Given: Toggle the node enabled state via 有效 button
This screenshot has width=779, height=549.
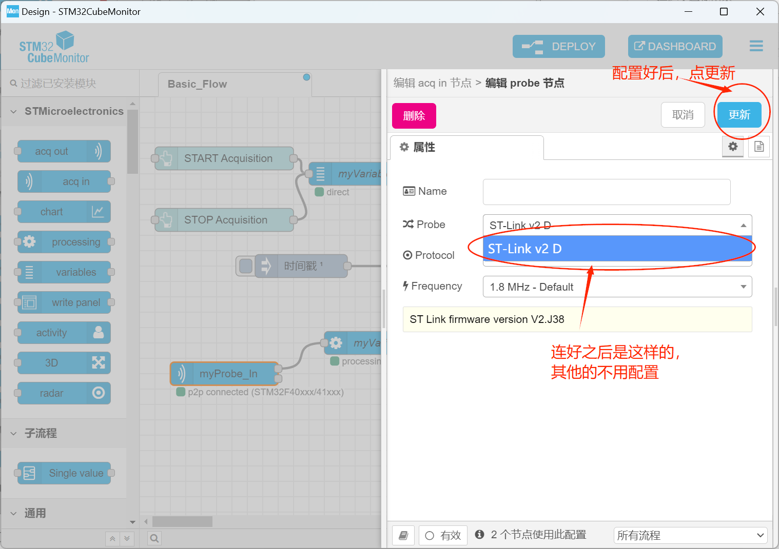Looking at the screenshot, I should pos(443,535).
